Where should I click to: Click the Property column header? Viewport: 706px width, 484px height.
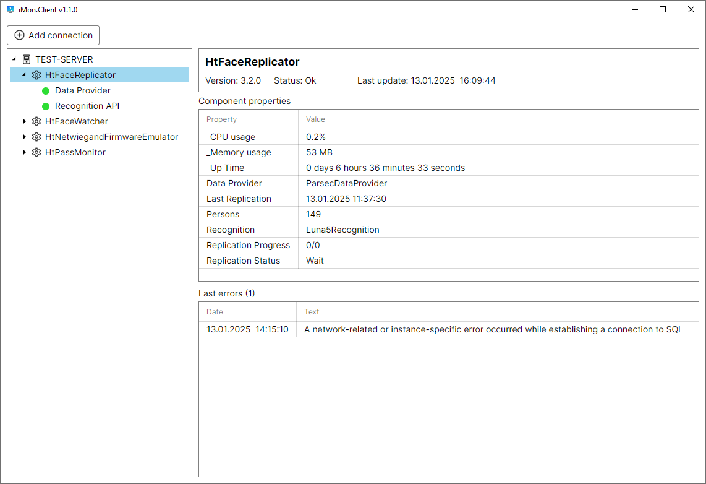coord(221,119)
